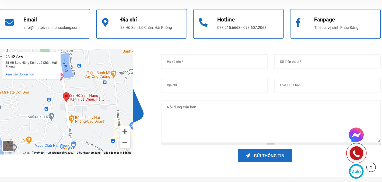This screenshot has height=182, width=382.
Task: Open Facebook Messenger chat bubble
Action: [356, 135]
